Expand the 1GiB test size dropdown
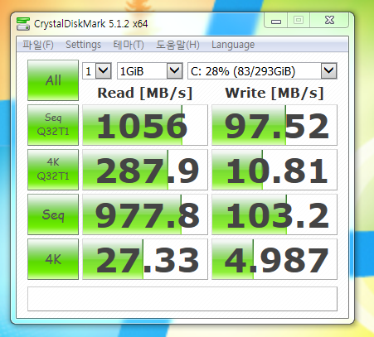This screenshot has width=374, height=337. [150, 71]
